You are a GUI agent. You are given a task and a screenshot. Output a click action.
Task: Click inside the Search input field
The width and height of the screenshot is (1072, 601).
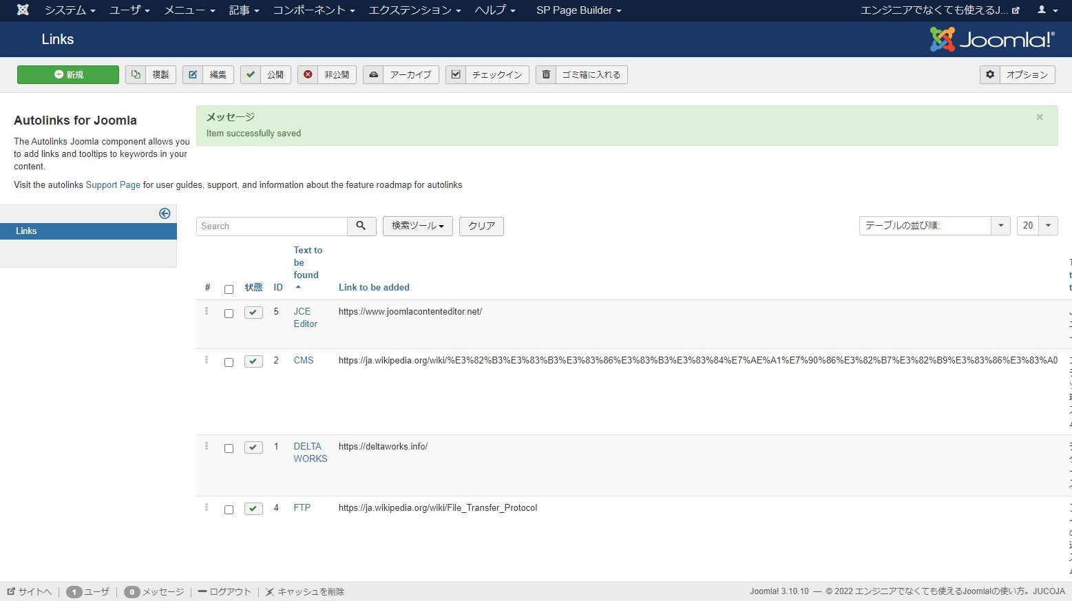click(271, 226)
